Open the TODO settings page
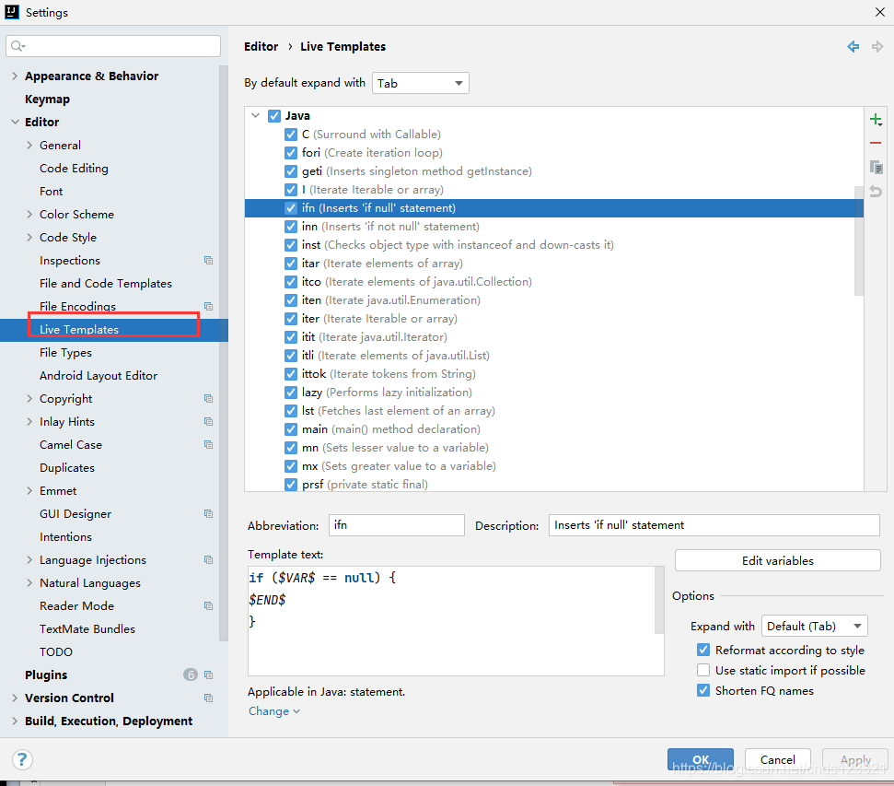Screen dimensions: 894x786 pyautogui.click(x=56, y=651)
